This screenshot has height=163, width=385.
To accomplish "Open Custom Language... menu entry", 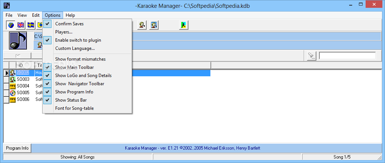I will 87,48.
